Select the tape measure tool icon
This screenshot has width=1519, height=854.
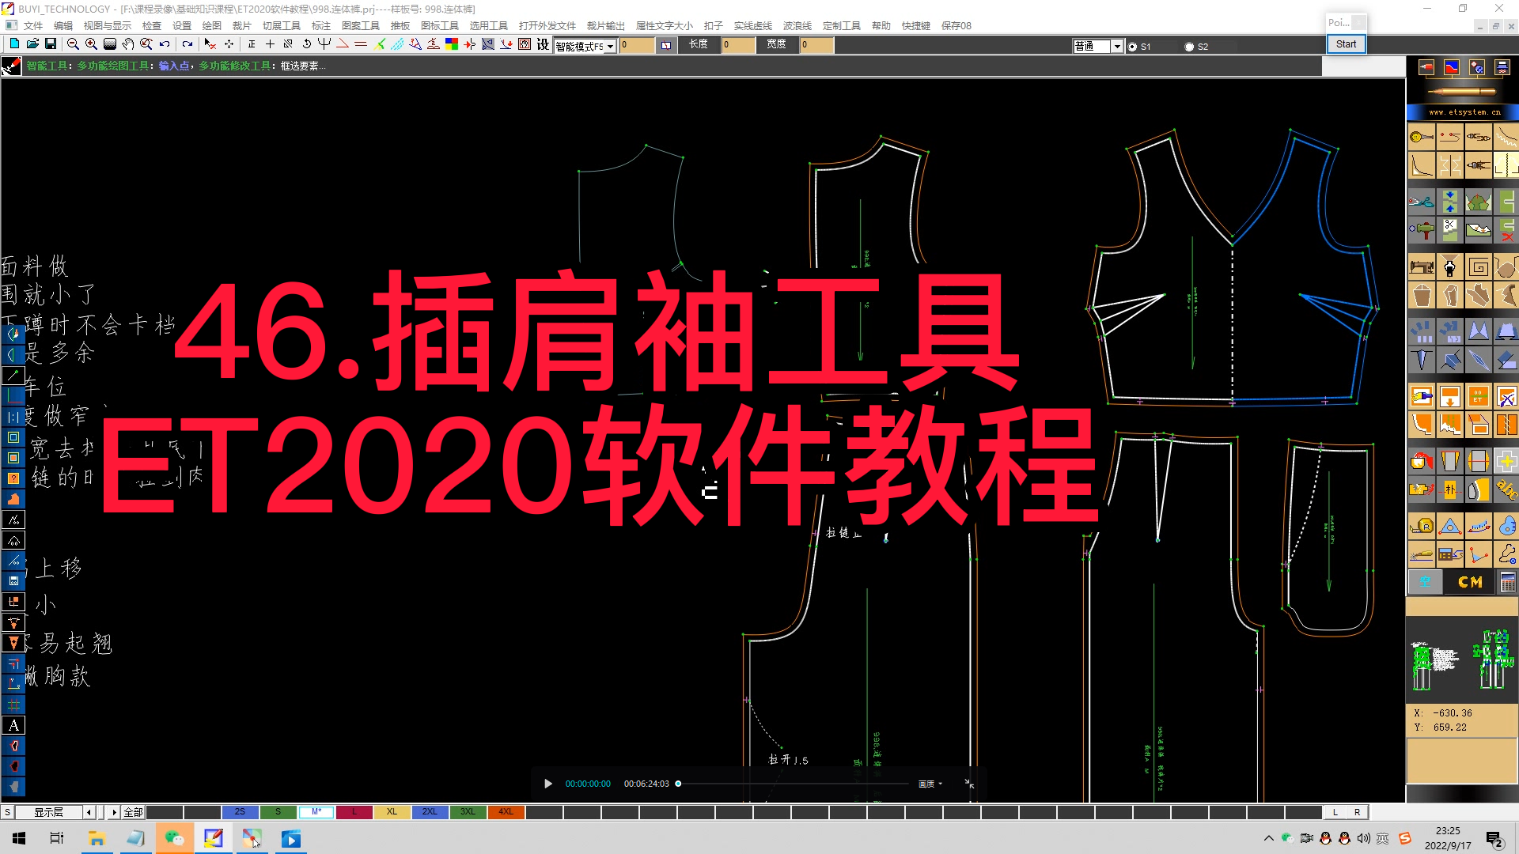1421,527
